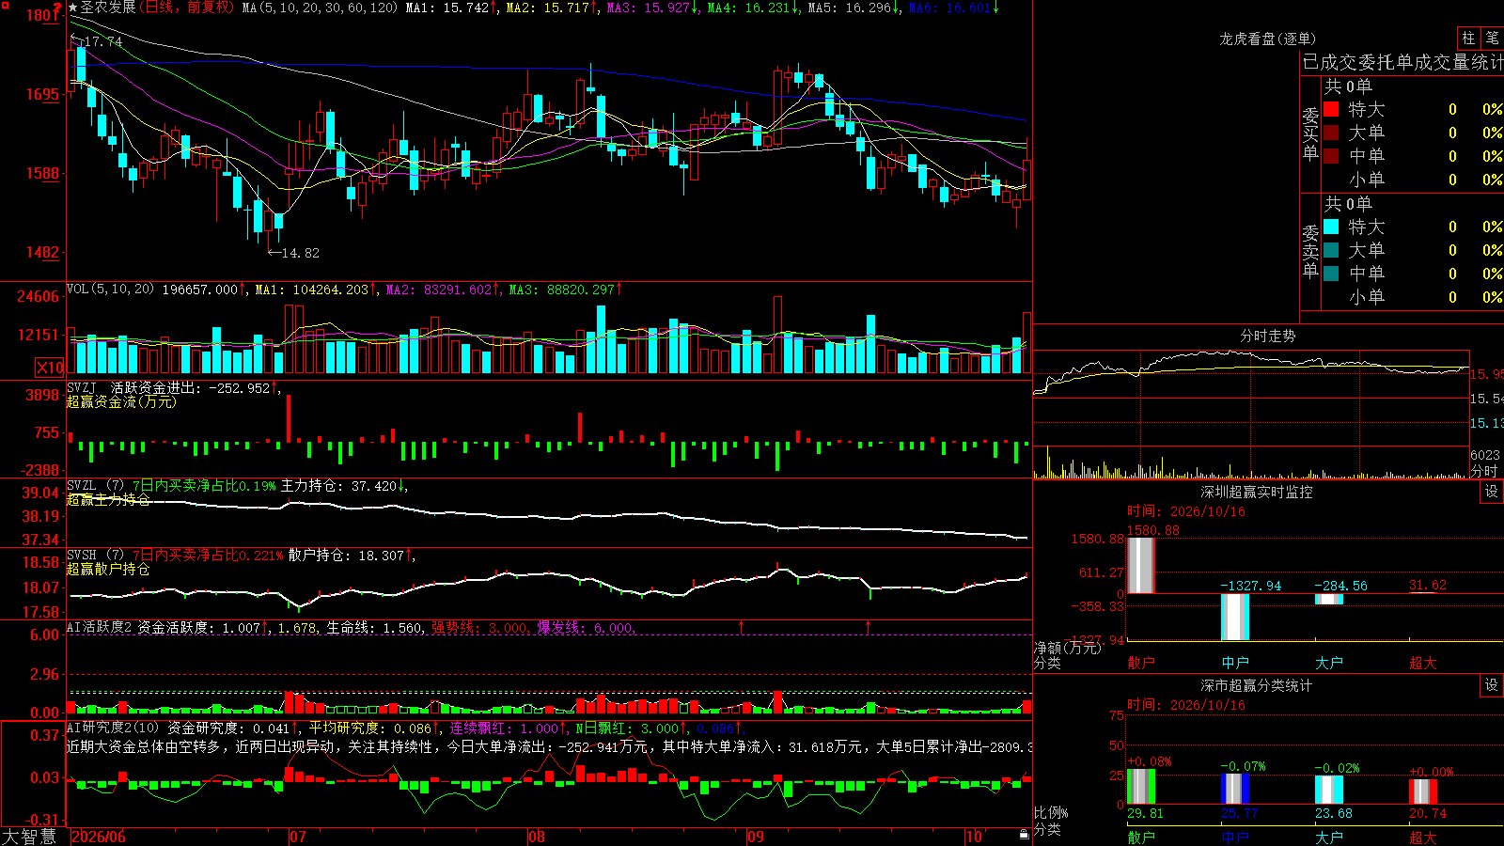Click the 日线, 前复权 period label
Screen dimensions: 1504x846
pyautogui.click(x=188, y=8)
